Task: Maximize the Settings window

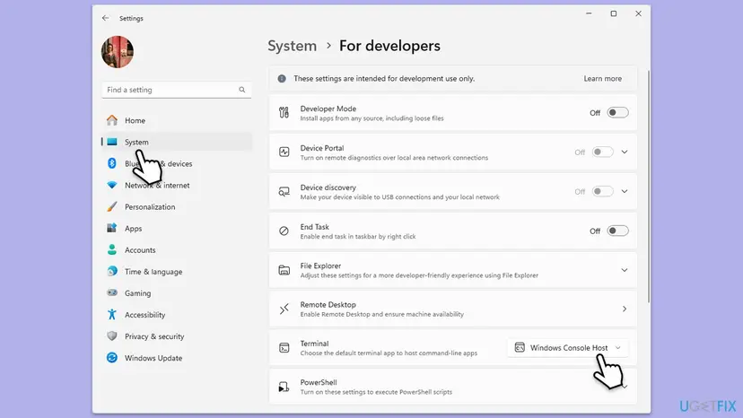Action: (614, 13)
